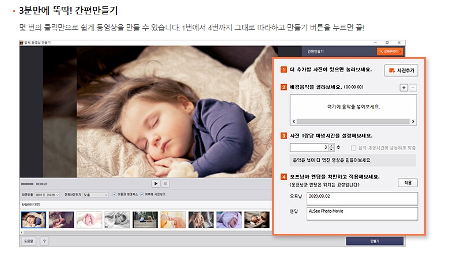
Task: Click the app icon in title bar
Action: (21, 43)
